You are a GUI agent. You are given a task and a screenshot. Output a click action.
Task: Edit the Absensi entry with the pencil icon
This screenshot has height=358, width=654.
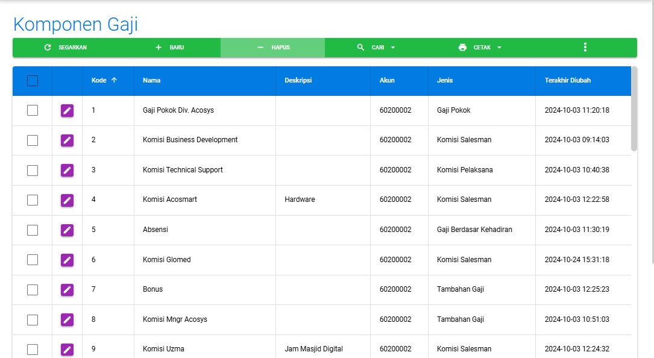point(67,230)
